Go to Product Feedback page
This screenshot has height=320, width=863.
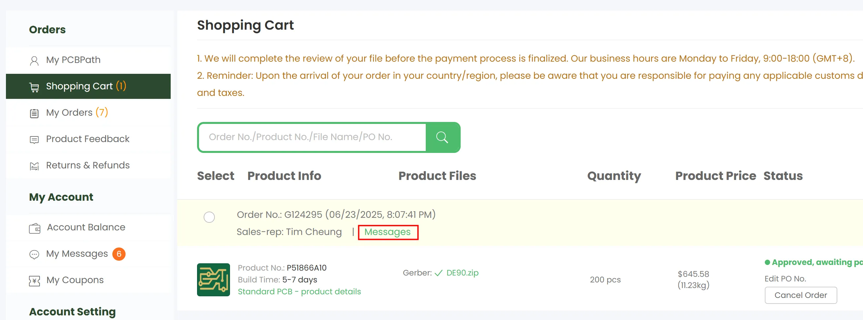click(87, 139)
